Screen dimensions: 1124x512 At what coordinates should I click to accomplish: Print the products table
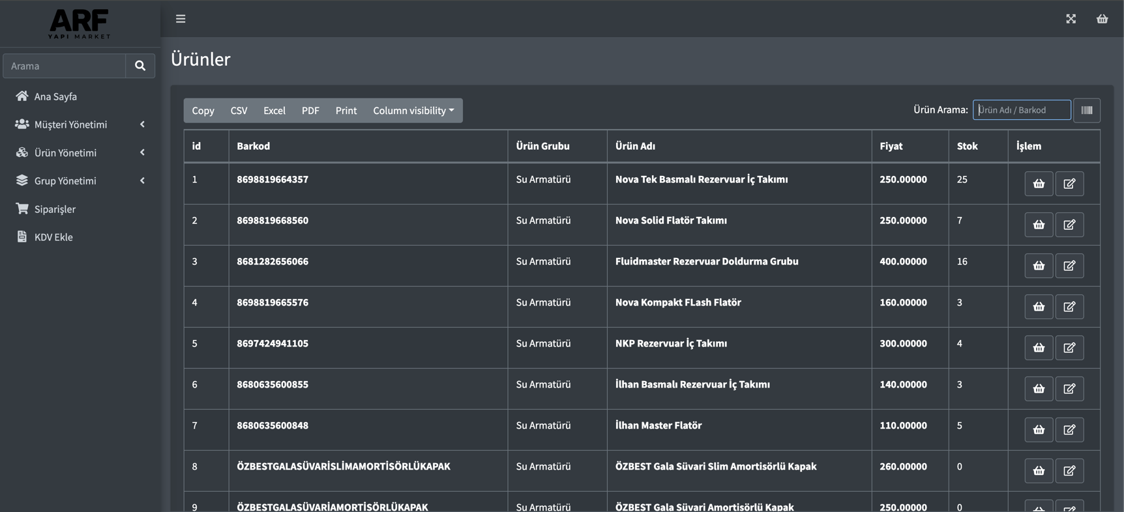(x=346, y=111)
